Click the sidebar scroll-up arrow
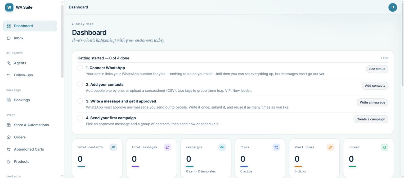 (62, 2)
